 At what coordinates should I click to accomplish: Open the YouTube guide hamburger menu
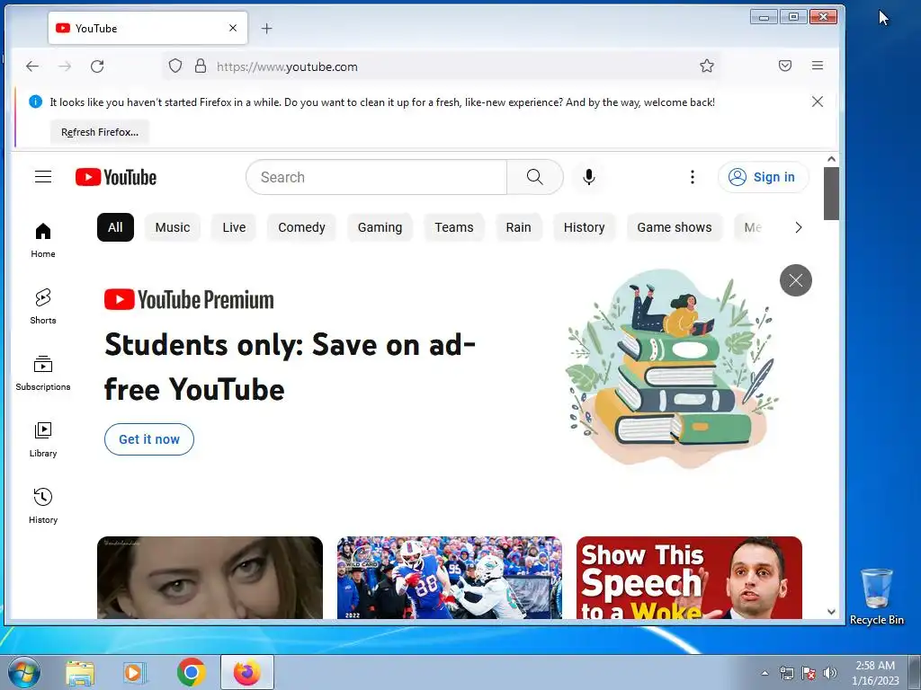pyautogui.click(x=43, y=177)
